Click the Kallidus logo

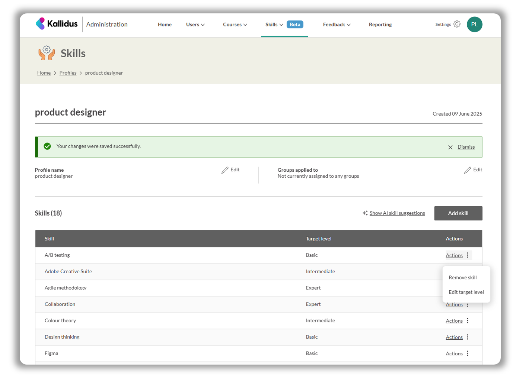[x=57, y=24]
